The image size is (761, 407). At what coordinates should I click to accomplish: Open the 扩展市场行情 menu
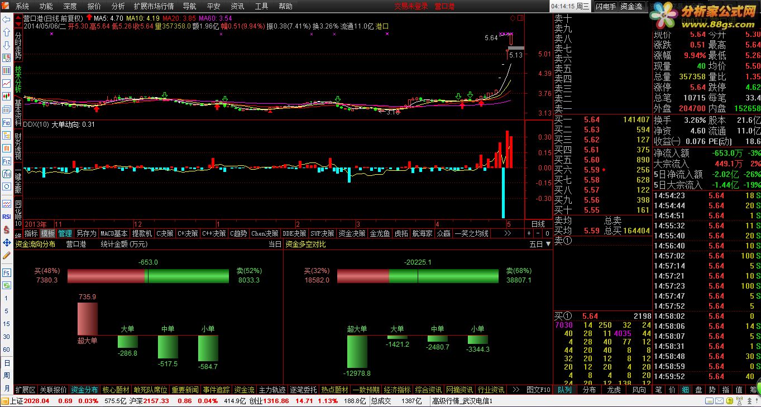(154, 6)
